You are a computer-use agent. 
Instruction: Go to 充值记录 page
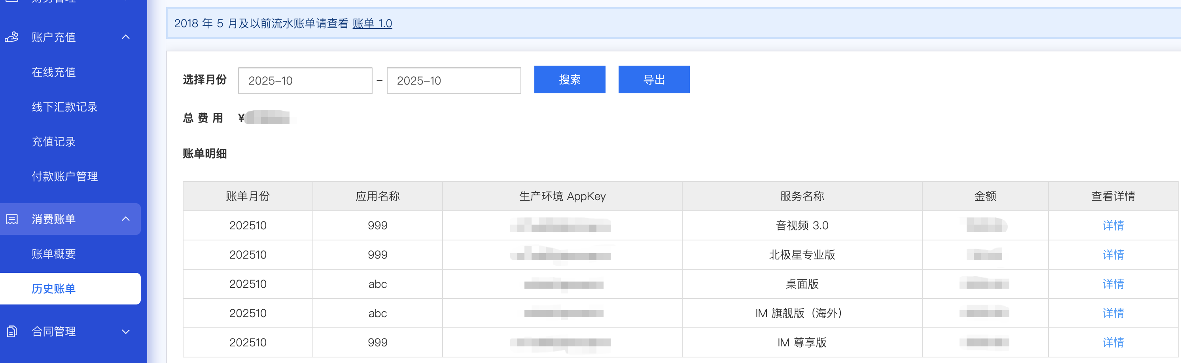click(x=54, y=142)
